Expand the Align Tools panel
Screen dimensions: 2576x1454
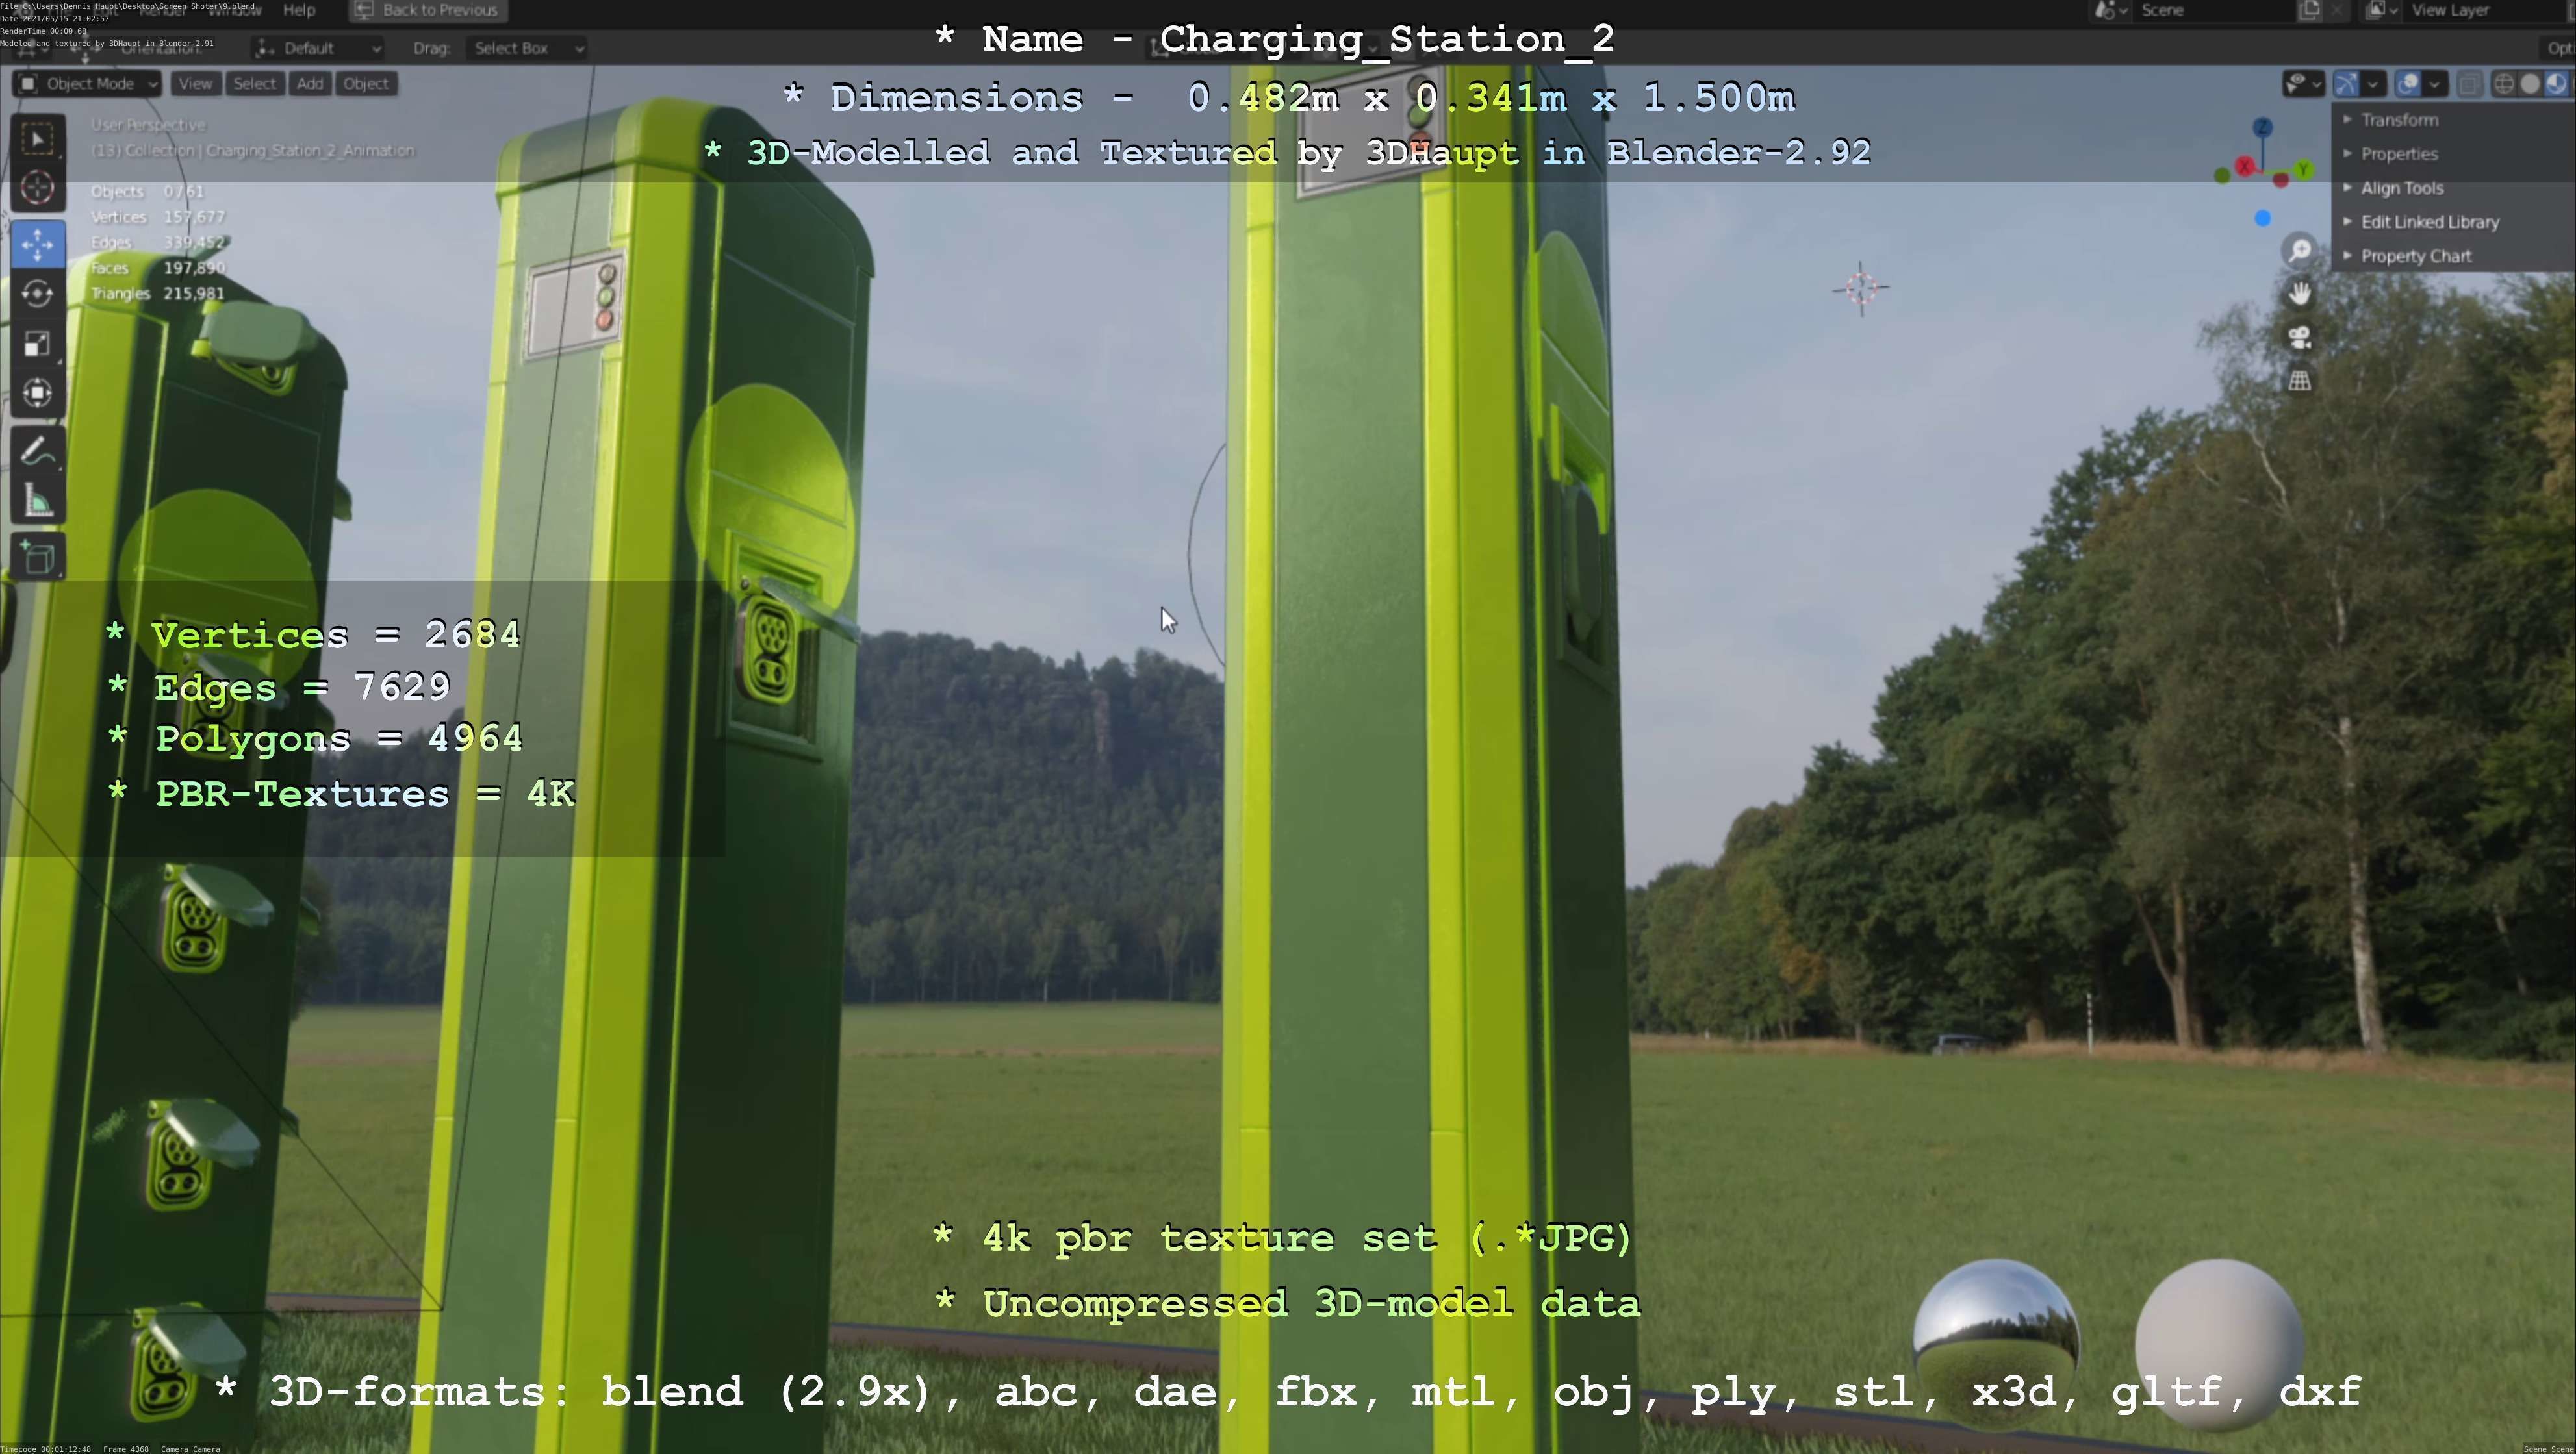click(x=2401, y=188)
